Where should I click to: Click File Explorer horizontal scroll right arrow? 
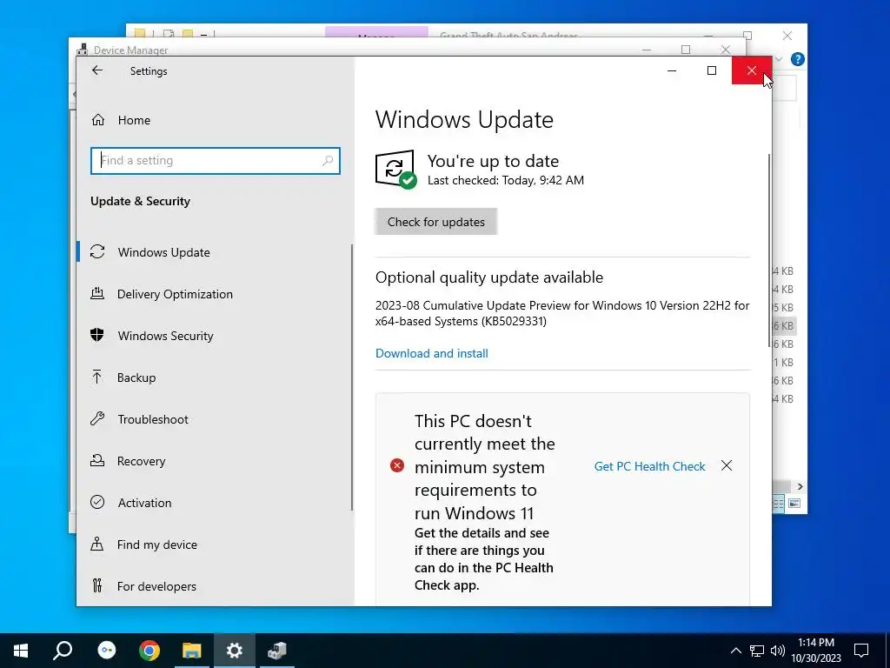pyautogui.click(x=800, y=487)
